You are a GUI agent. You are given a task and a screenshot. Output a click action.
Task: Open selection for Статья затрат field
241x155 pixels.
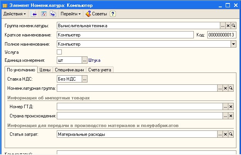tap(220, 134)
